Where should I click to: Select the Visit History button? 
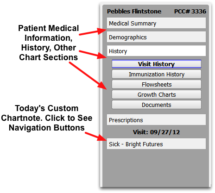157,64
